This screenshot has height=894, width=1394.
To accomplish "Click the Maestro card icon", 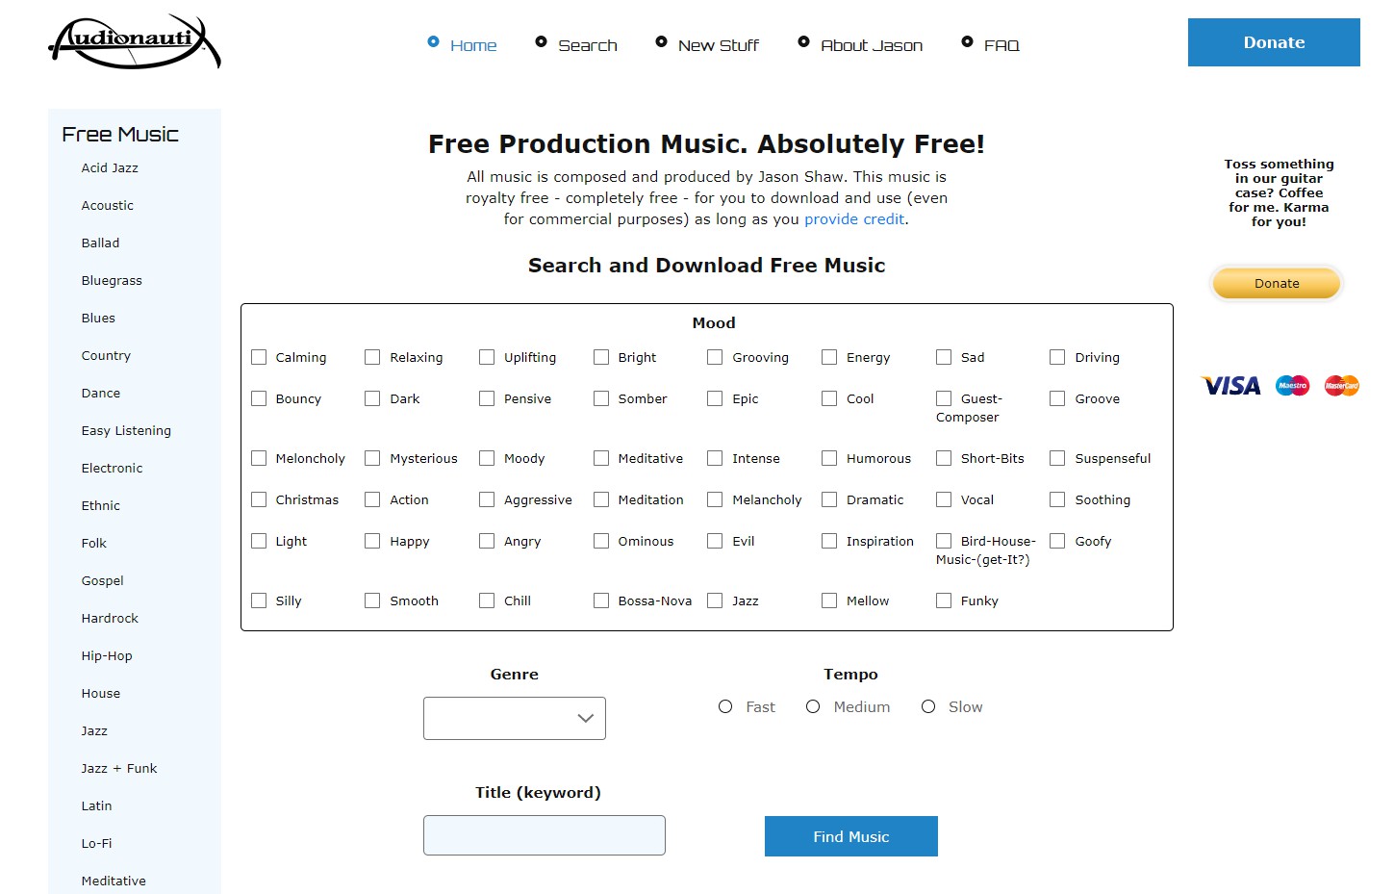I will [1292, 386].
